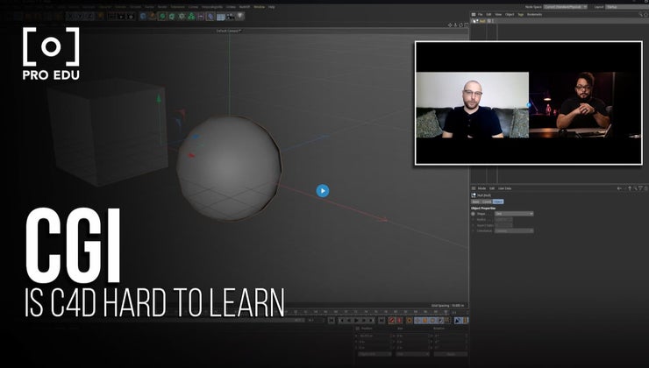Image resolution: width=649 pixels, height=368 pixels.
Task: Click the Aspect Ratio input field
Action: (503, 225)
